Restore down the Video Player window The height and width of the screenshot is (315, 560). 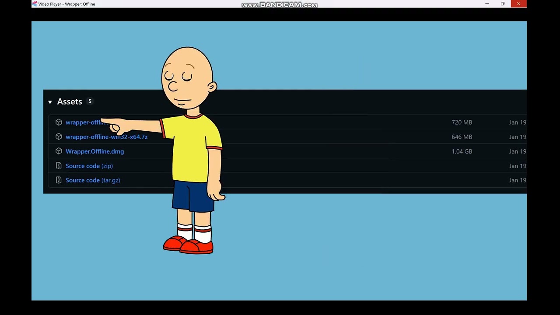coord(503,4)
